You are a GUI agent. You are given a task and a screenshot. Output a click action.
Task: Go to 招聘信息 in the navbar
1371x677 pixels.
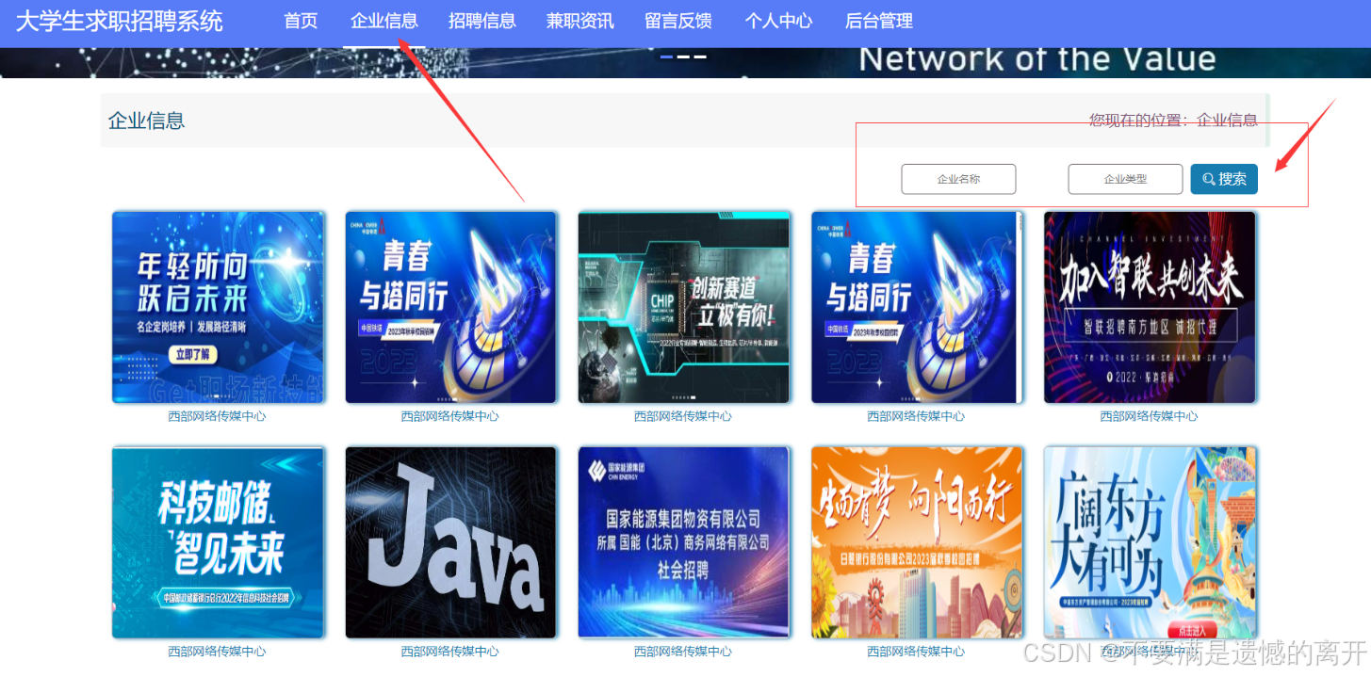point(481,21)
